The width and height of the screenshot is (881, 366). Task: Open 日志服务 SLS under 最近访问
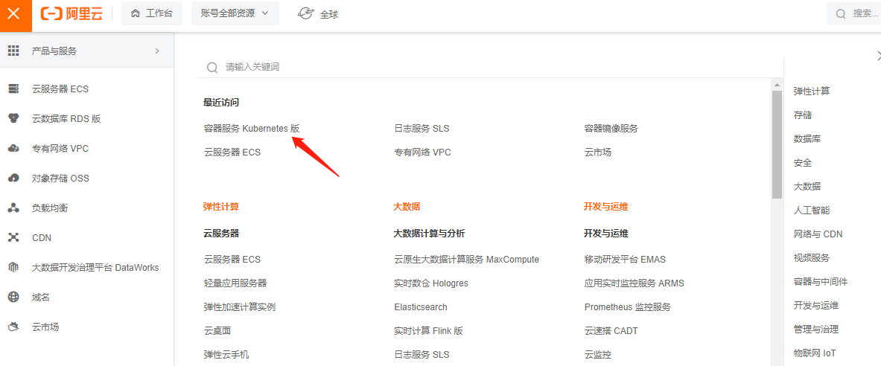coord(422,129)
